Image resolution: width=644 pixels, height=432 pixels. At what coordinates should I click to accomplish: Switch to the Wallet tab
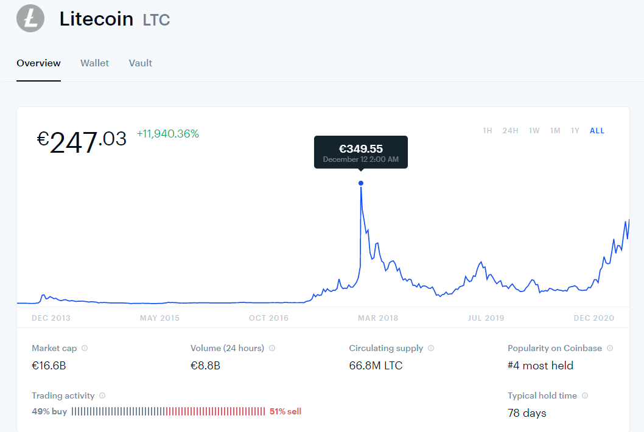coord(94,63)
